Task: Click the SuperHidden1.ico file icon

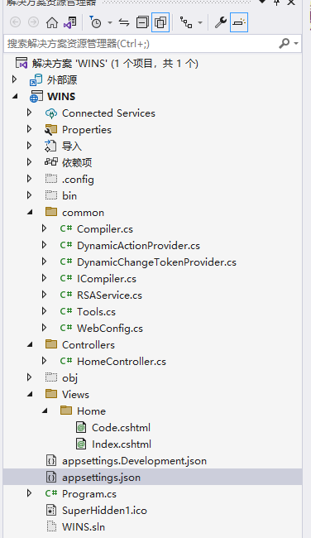Action: [x=51, y=510]
